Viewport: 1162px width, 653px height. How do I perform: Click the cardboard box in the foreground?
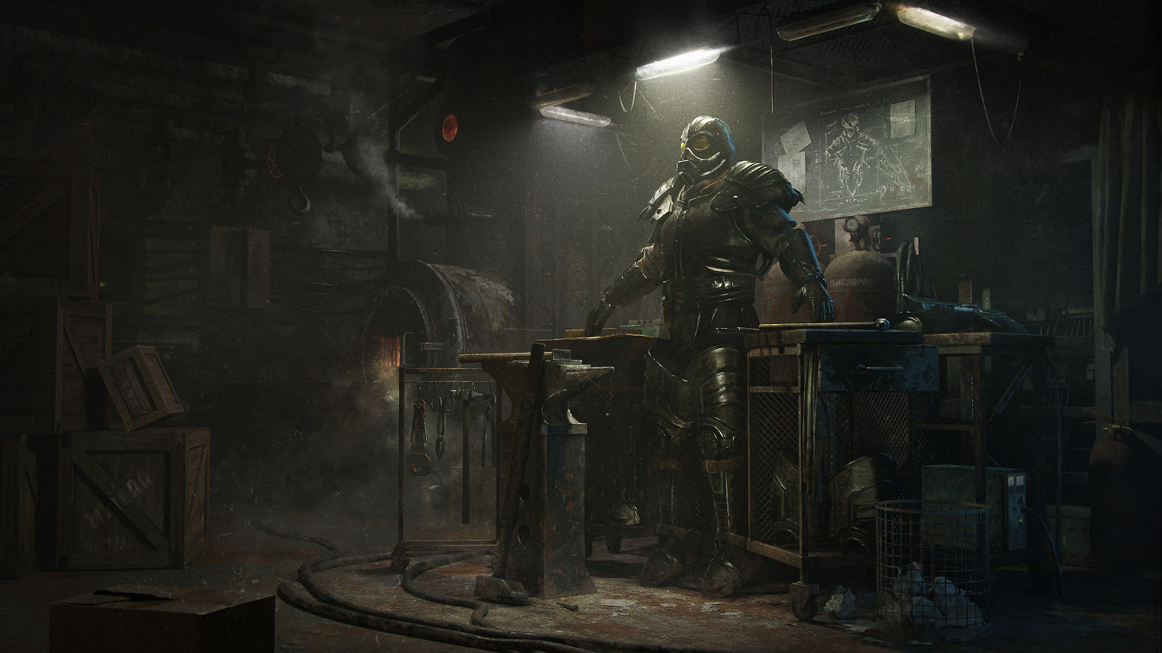(163, 619)
